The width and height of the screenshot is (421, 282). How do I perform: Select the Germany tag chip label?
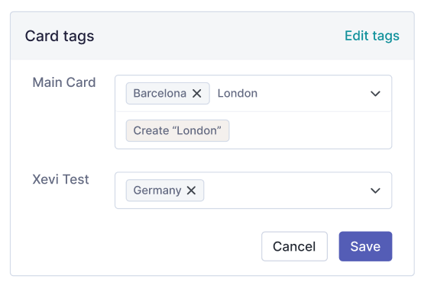(x=157, y=191)
